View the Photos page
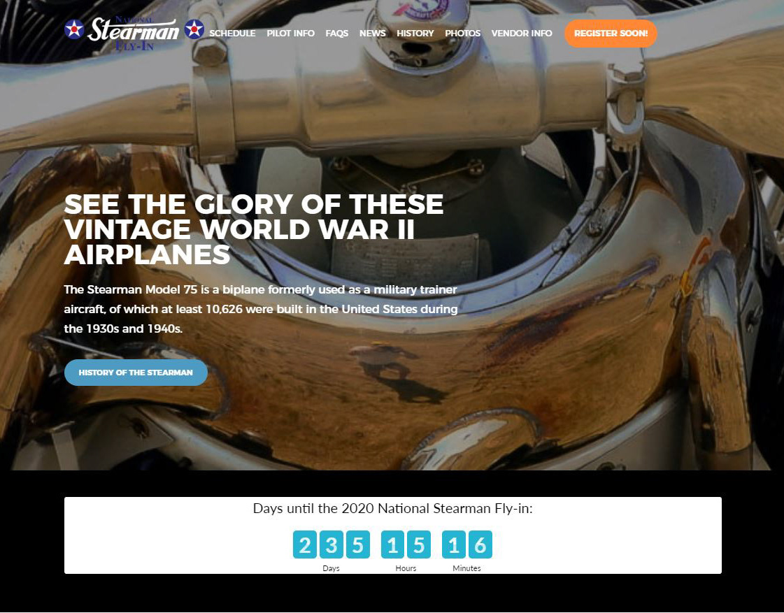The width and height of the screenshot is (784, 613). [462, 34]
